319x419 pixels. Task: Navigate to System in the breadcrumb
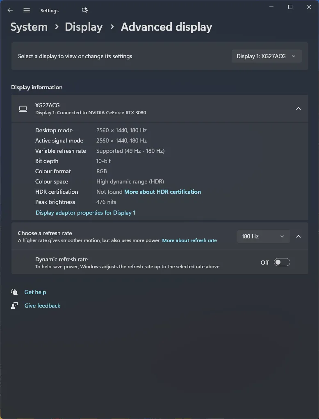(x=29, y=27)
